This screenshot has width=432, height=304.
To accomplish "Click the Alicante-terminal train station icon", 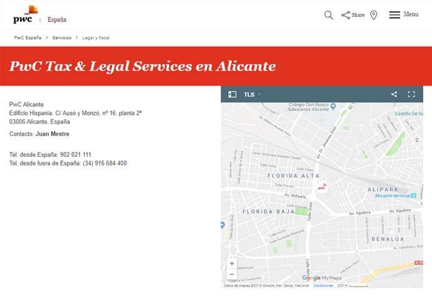I will pyautogui.click(x=413, y=196).
